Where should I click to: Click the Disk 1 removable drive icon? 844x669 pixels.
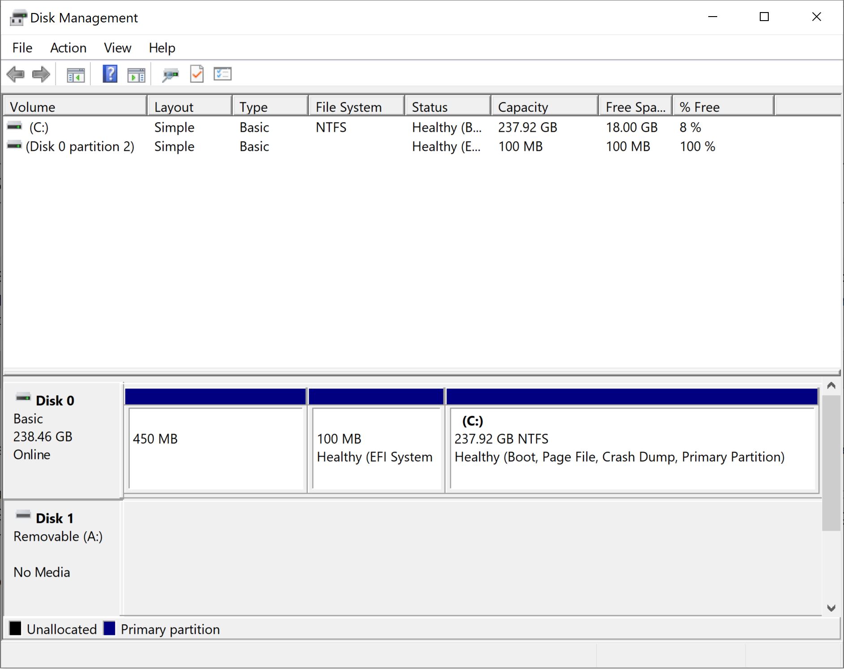23,515
